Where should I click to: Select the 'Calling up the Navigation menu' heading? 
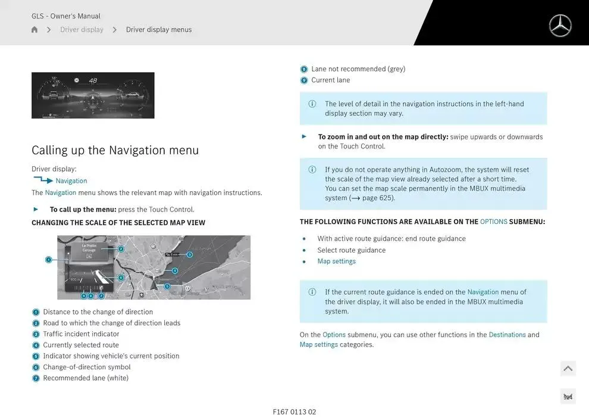coord(115,150)
